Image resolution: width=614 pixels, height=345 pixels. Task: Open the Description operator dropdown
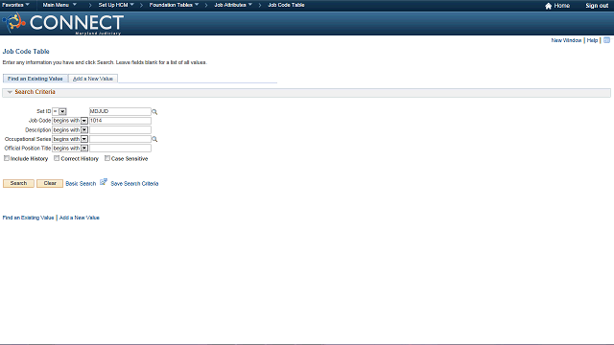coord(70,130)
